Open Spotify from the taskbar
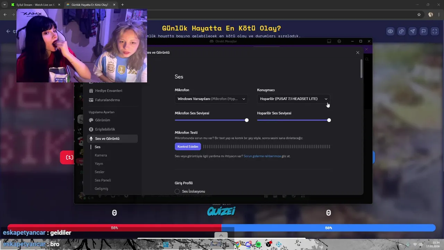444x250 pixels. 258,244
